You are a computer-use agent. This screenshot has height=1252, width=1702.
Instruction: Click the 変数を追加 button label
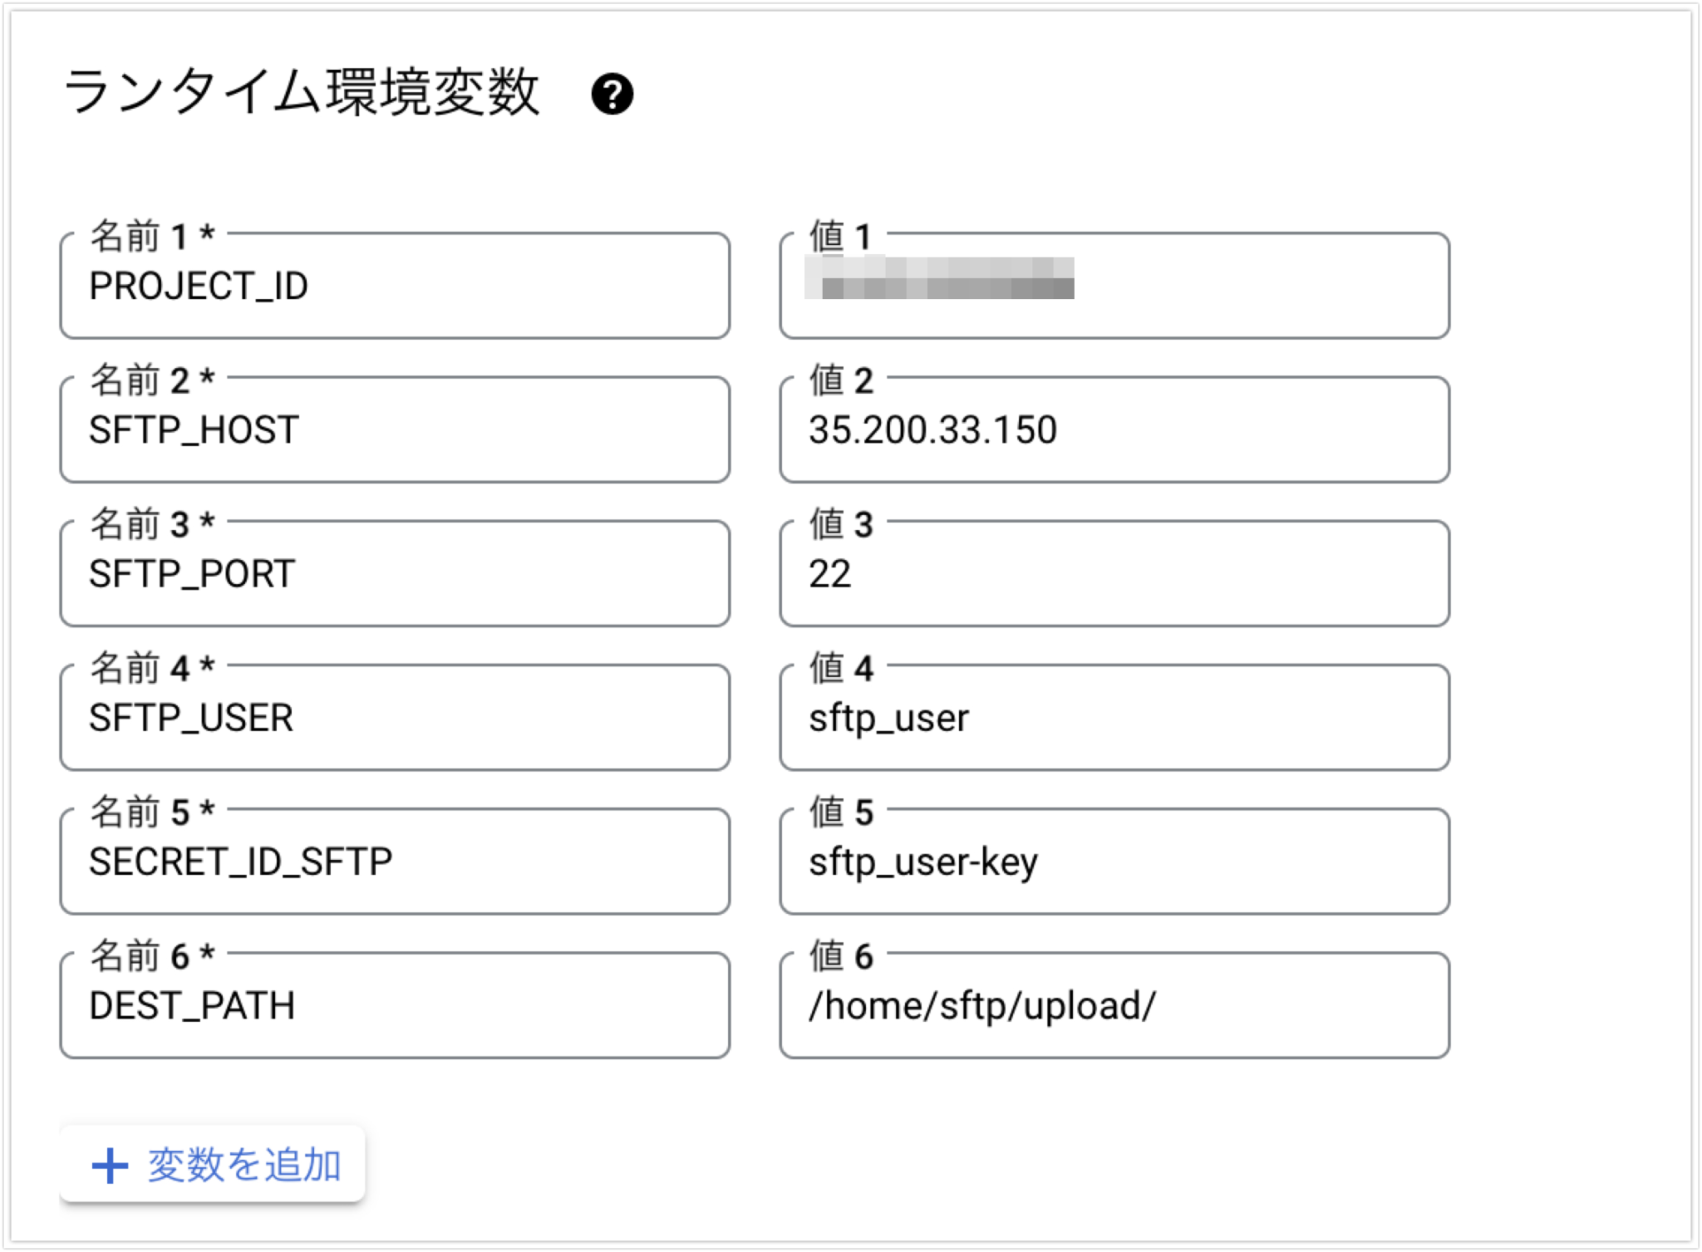click(x=244, y=1165)
